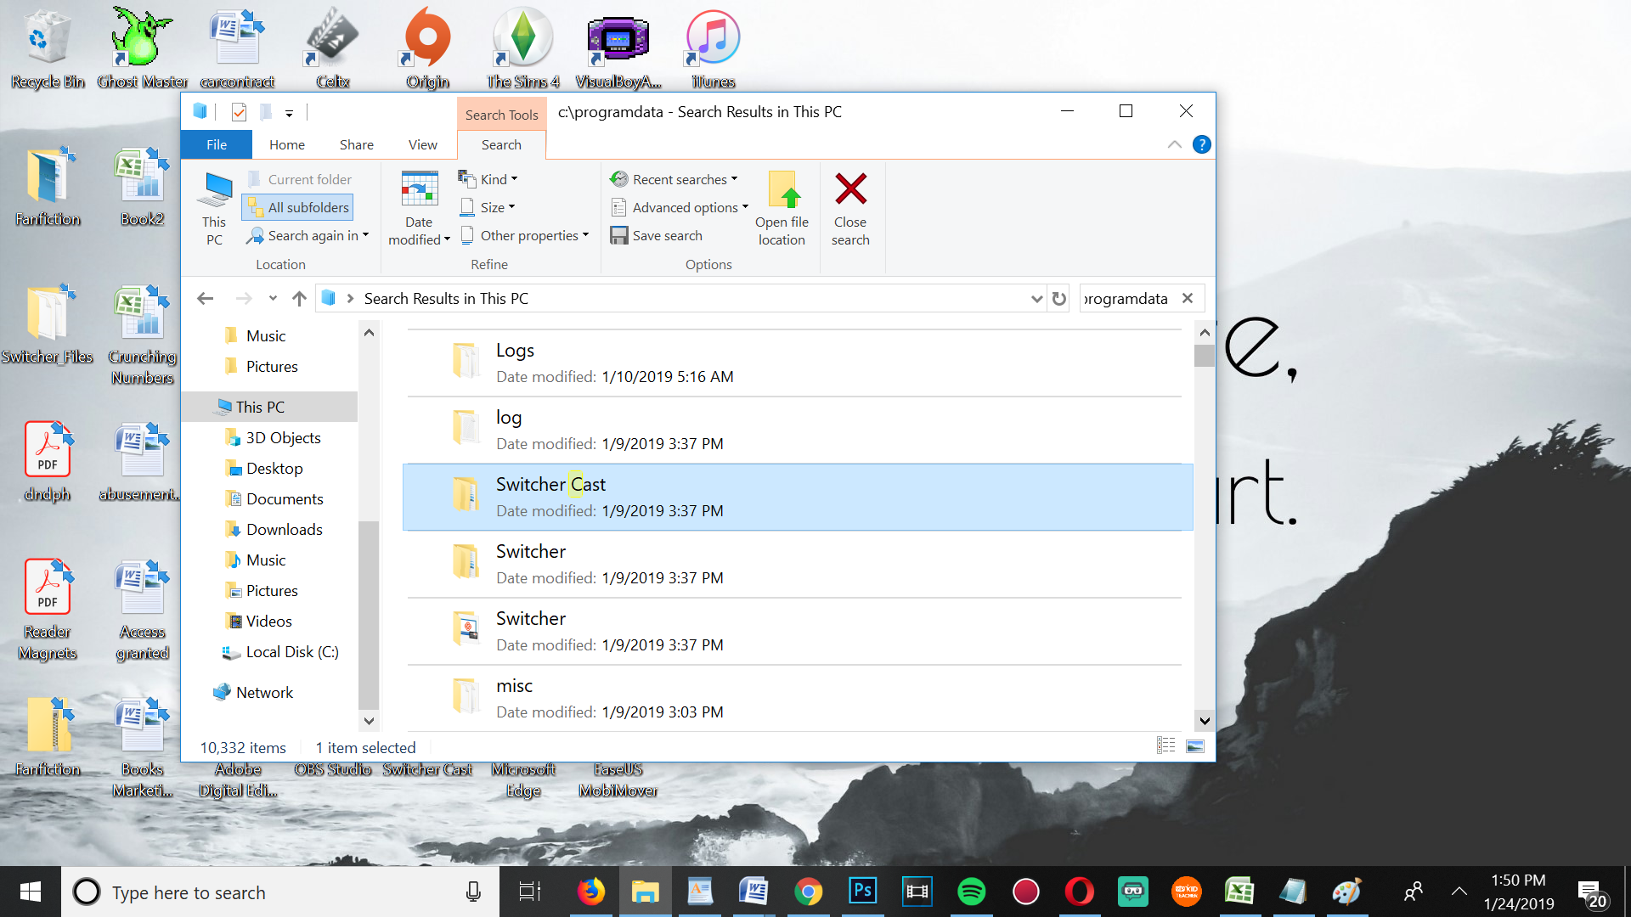Open Photoshop from the taskbar
This screenshot has height=917, width=1631.
862,892
